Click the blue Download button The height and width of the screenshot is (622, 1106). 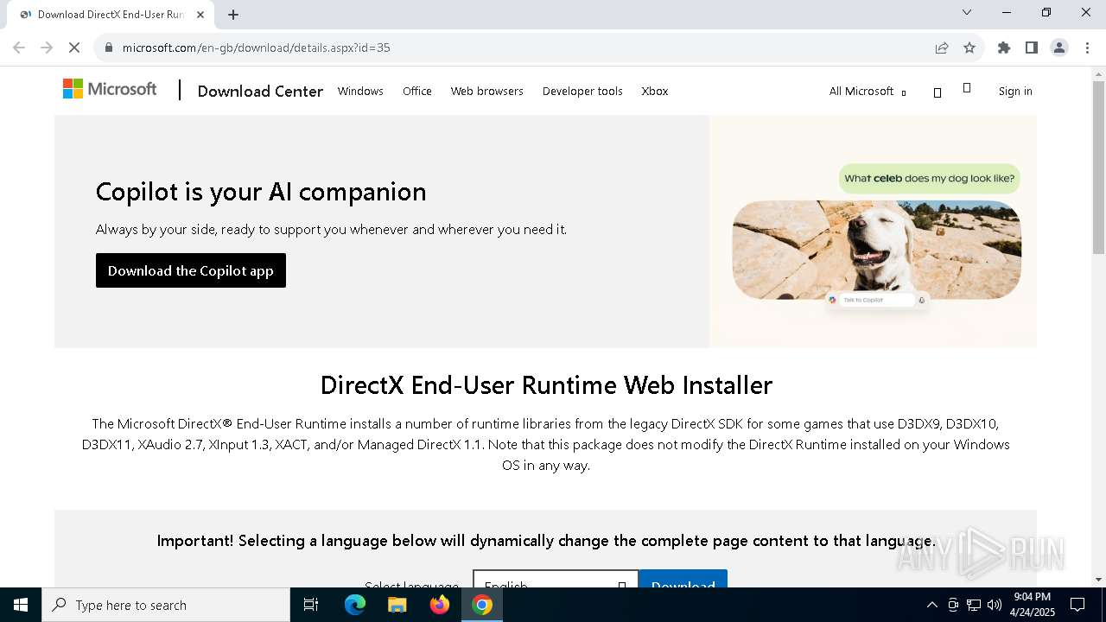pyautogui.click(x=683, y=580)
